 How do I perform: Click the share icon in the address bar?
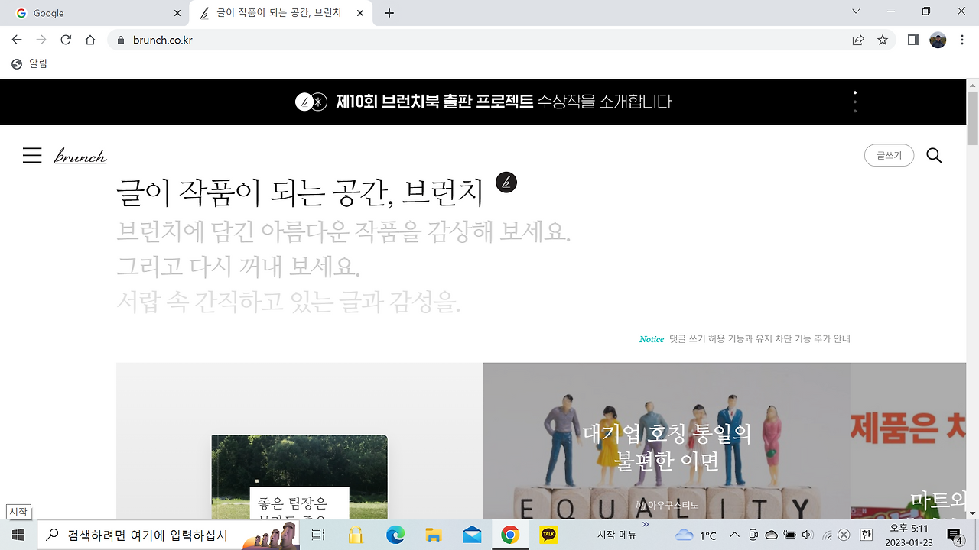pyautogui.click(x=854, y=39)
